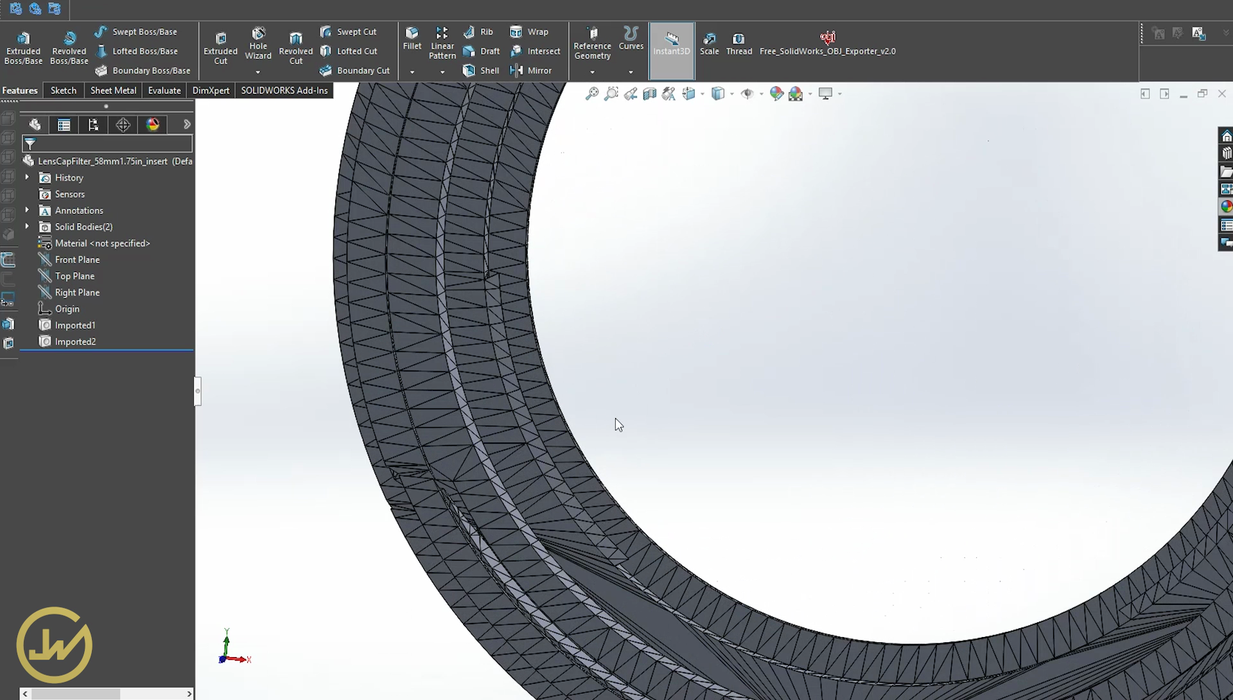The image size is (1233, 700).
Task: Open SOLIDWORKS Resources home icon in task pane
Action: click(x=1226, y=136)
